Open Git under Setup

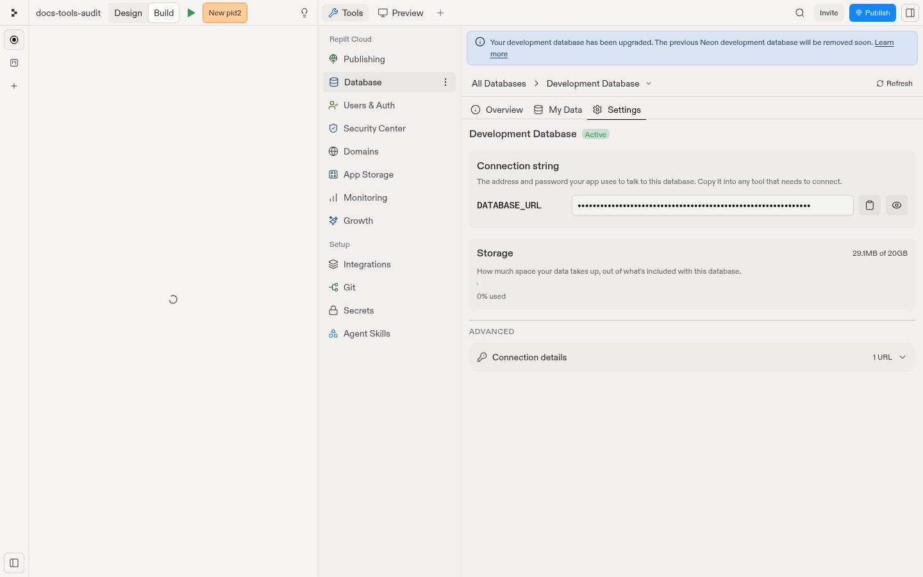click(x=389, y=287)
